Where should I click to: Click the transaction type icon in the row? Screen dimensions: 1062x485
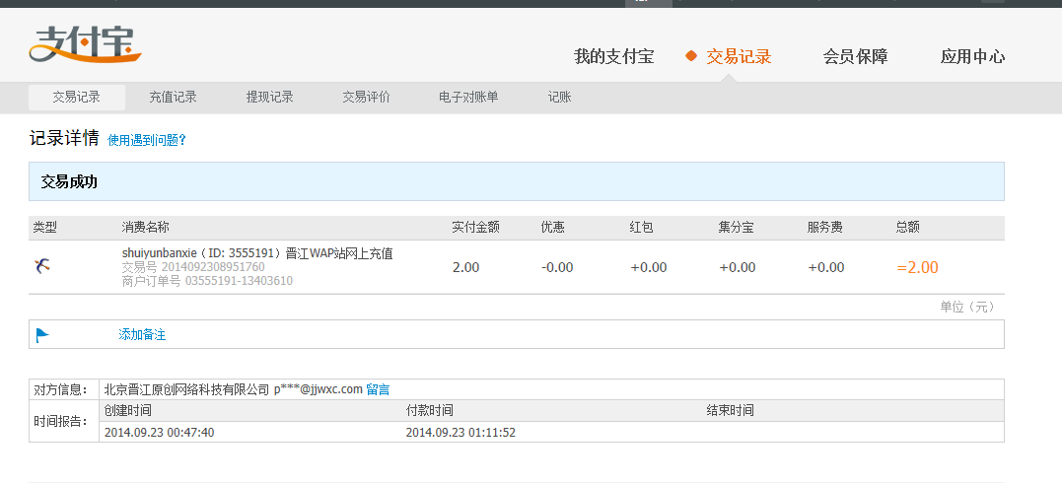(42, 266)
